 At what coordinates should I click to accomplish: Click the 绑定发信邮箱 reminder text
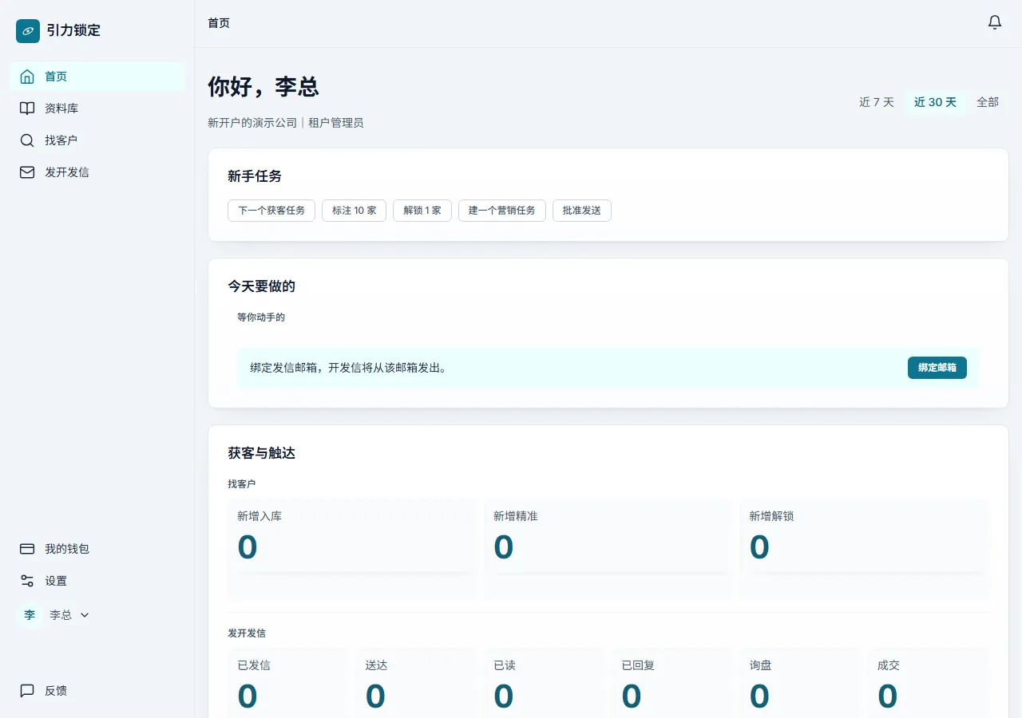tap(348, 368)
